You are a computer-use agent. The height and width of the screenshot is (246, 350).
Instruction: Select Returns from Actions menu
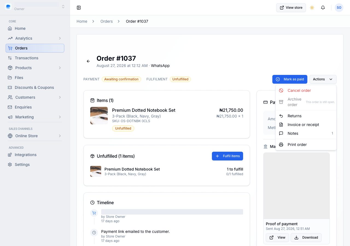306,116
